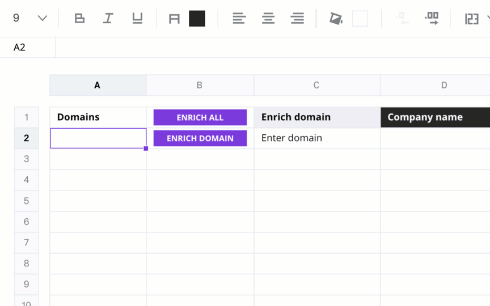Toggle underline formatting
The width and height of the screenshot is (490, 306).
(137, 19)
